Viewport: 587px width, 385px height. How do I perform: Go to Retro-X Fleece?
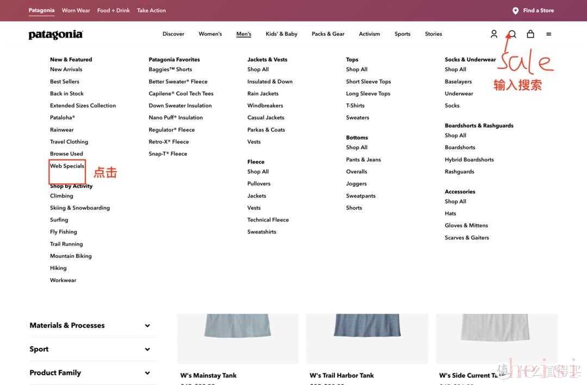point(169,141)
